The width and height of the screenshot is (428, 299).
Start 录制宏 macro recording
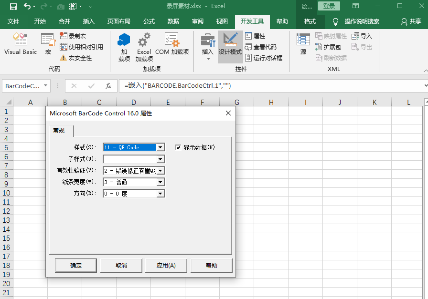click(x=73, y=36)
